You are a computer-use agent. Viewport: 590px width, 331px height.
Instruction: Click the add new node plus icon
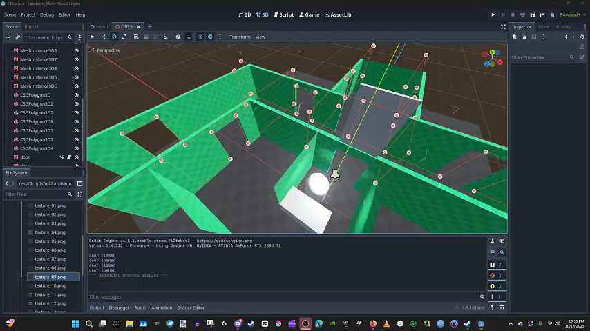(x=8, y=37)
